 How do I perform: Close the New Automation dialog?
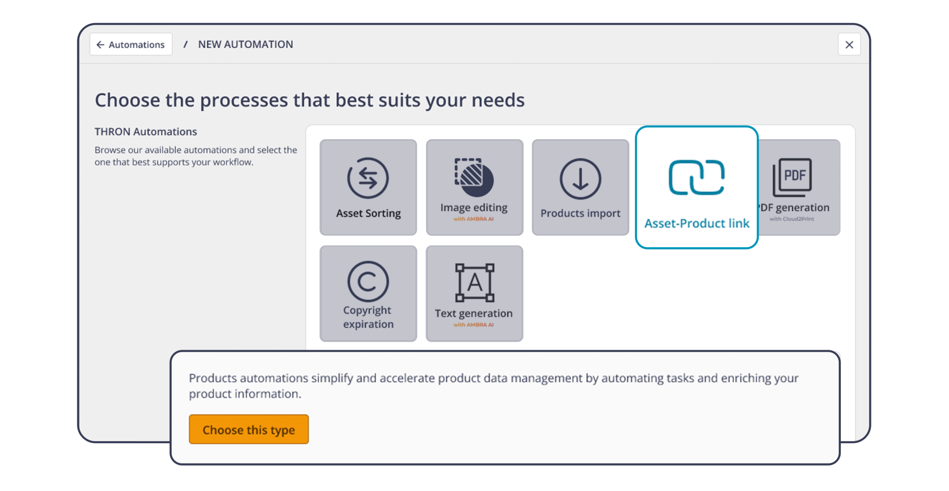(849, 44)
